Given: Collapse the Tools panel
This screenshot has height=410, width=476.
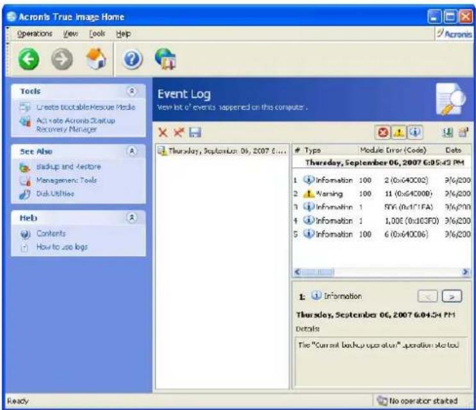Looking at the screenshot, I should coord(132,91).
